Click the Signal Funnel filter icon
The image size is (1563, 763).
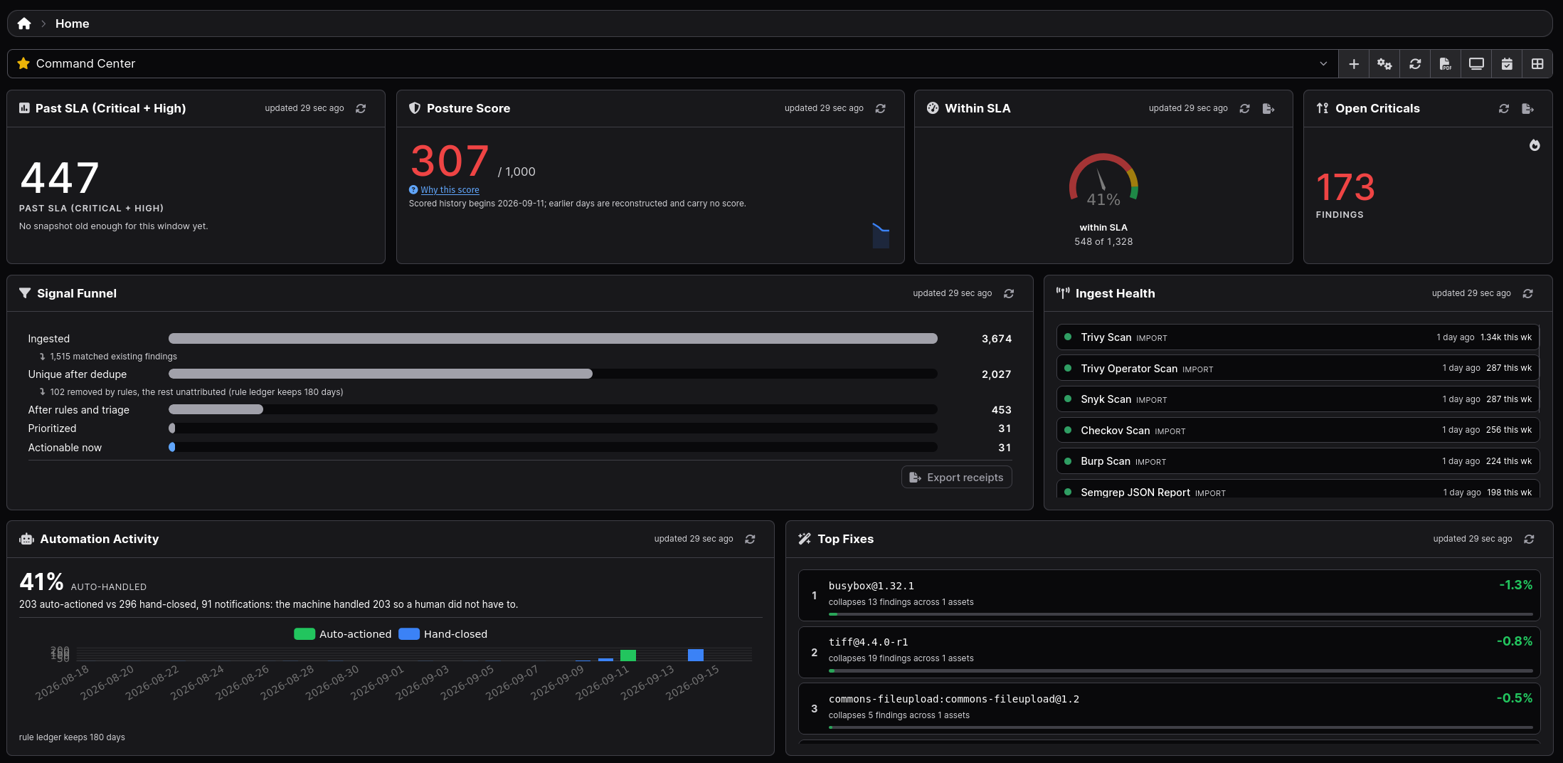tap(25, 293)
